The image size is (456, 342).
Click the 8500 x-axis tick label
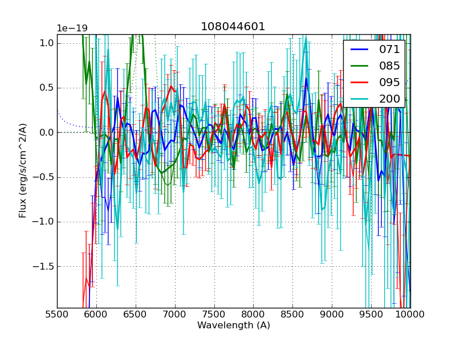click(293, 314)
